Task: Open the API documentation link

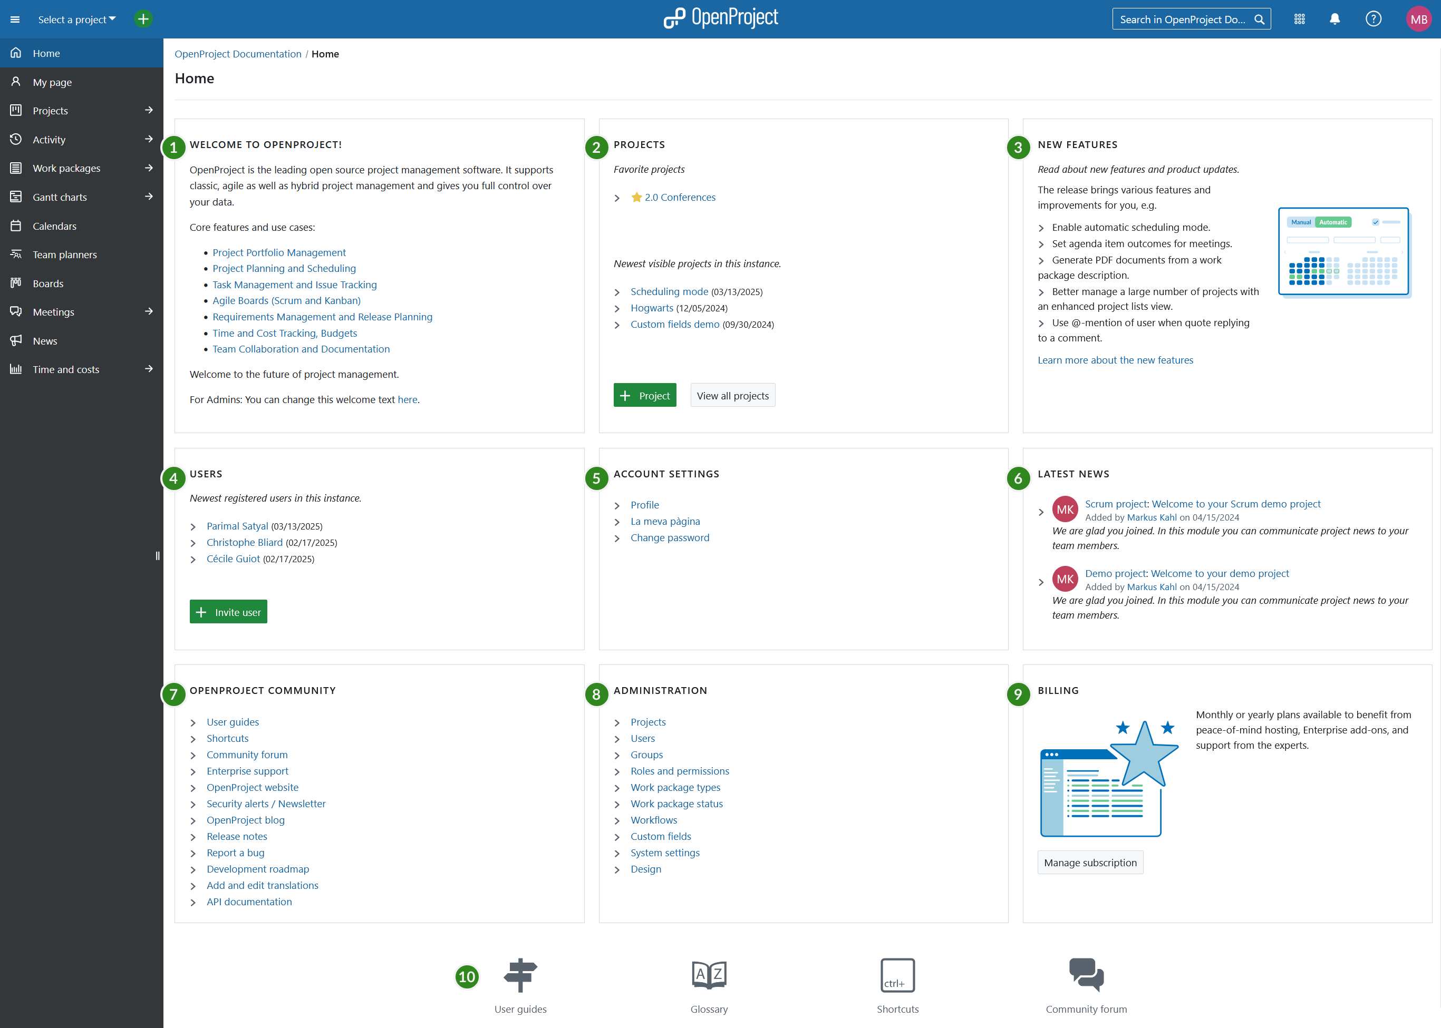Action: pyautogui.click(x=249, y=902)
